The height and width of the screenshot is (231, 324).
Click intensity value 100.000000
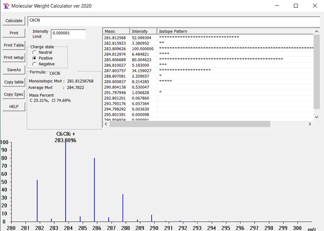tap(143, 49)
